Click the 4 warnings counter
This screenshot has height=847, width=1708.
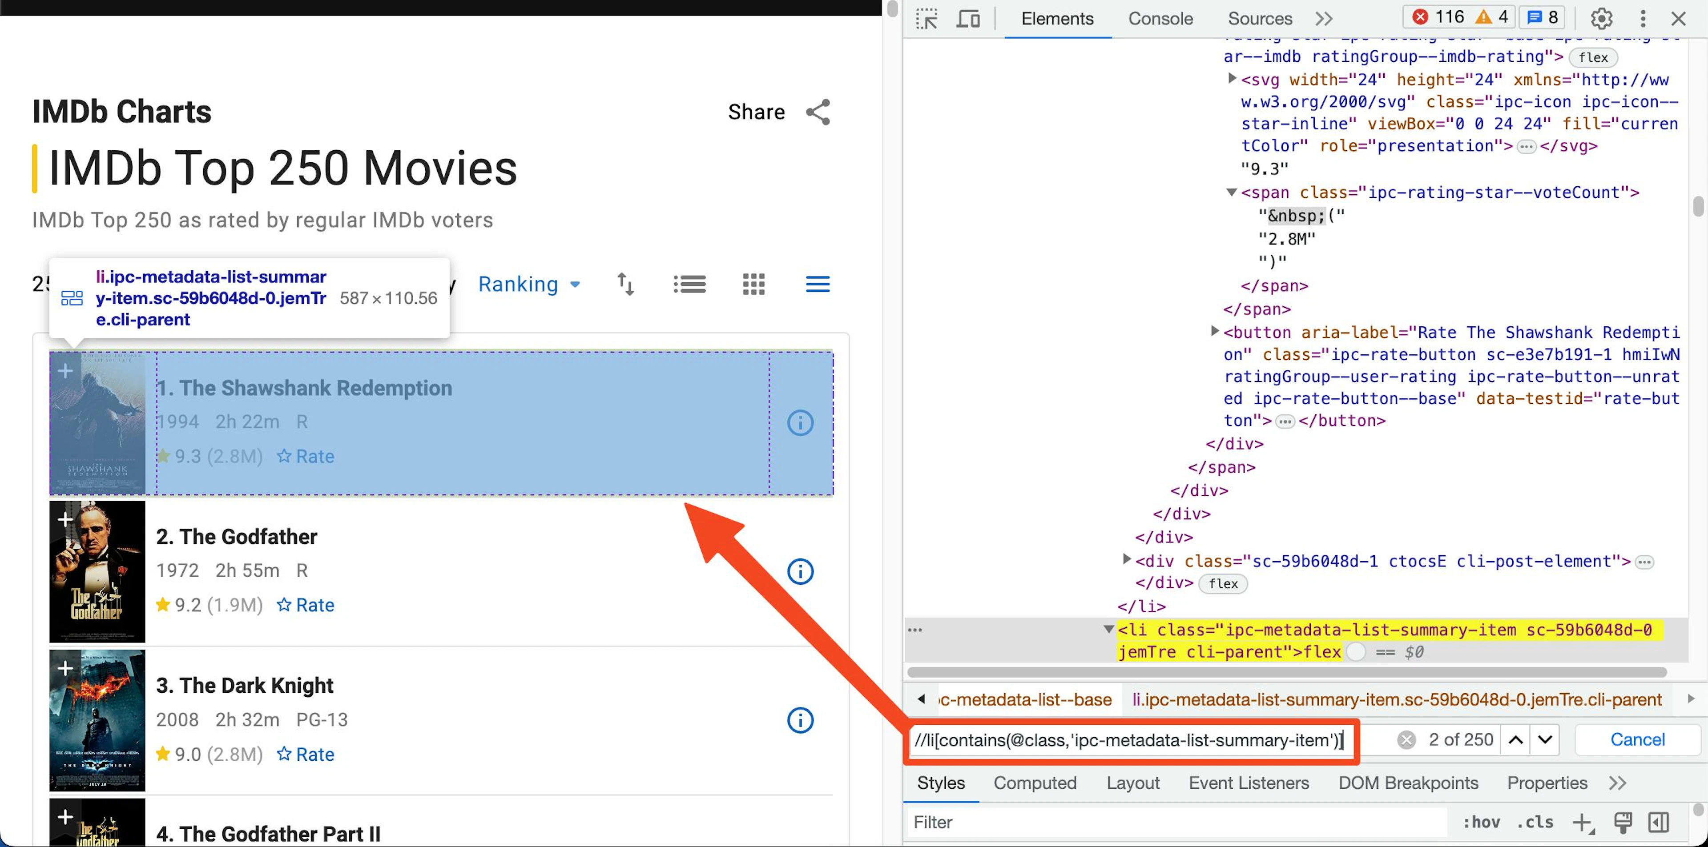point(1492,17)
